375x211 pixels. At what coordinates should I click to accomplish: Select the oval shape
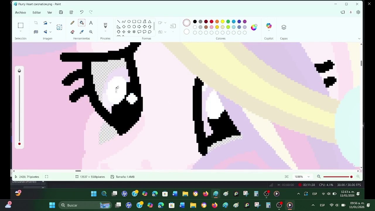click(129, 21)
